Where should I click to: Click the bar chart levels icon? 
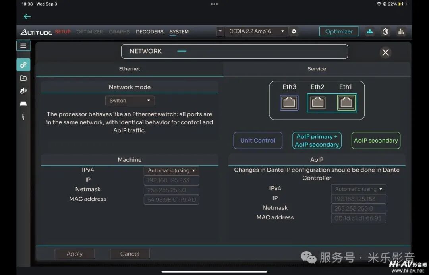coord(401,31)
